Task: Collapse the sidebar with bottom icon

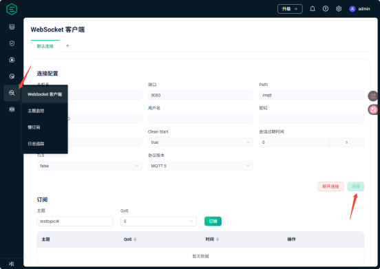Action: pos(12,263)
